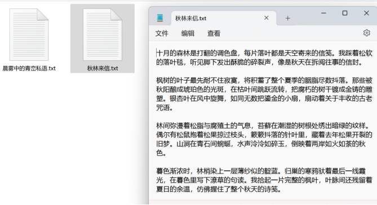The image size is (377, 205).
Task: Add a new tab with plus button
Action: click(288, 18)
